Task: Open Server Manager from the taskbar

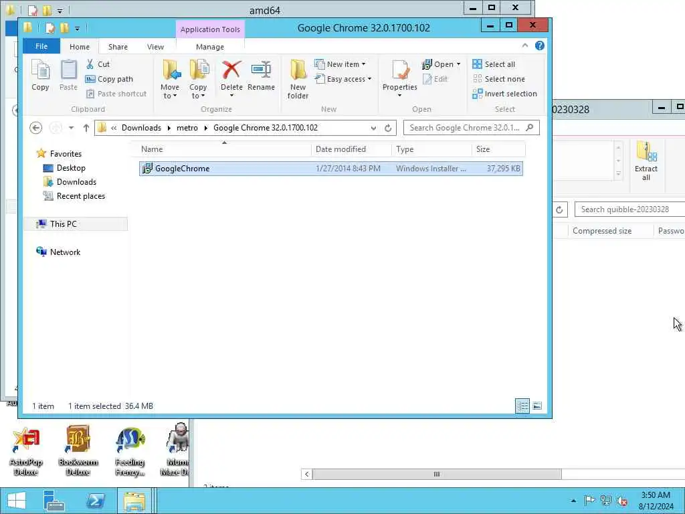Action: point(54,501)
